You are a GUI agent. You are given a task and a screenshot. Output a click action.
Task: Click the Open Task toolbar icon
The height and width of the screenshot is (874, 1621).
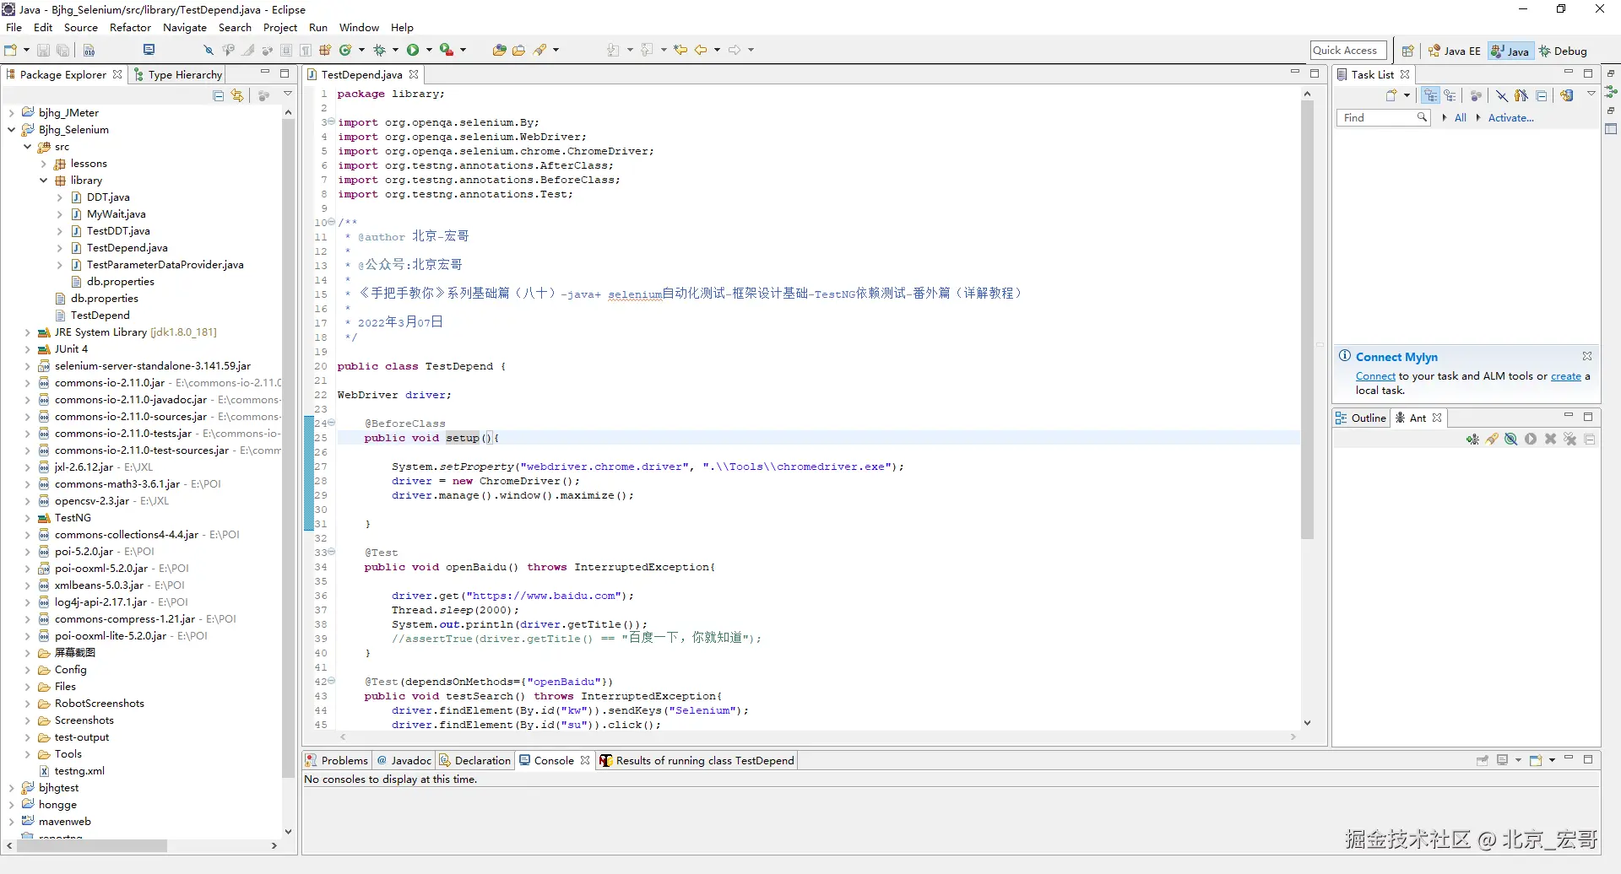518,51
